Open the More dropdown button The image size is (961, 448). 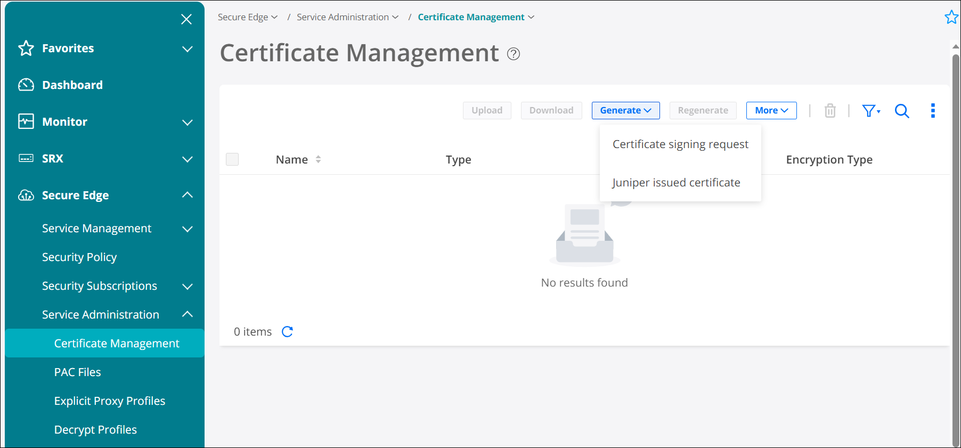771,111
